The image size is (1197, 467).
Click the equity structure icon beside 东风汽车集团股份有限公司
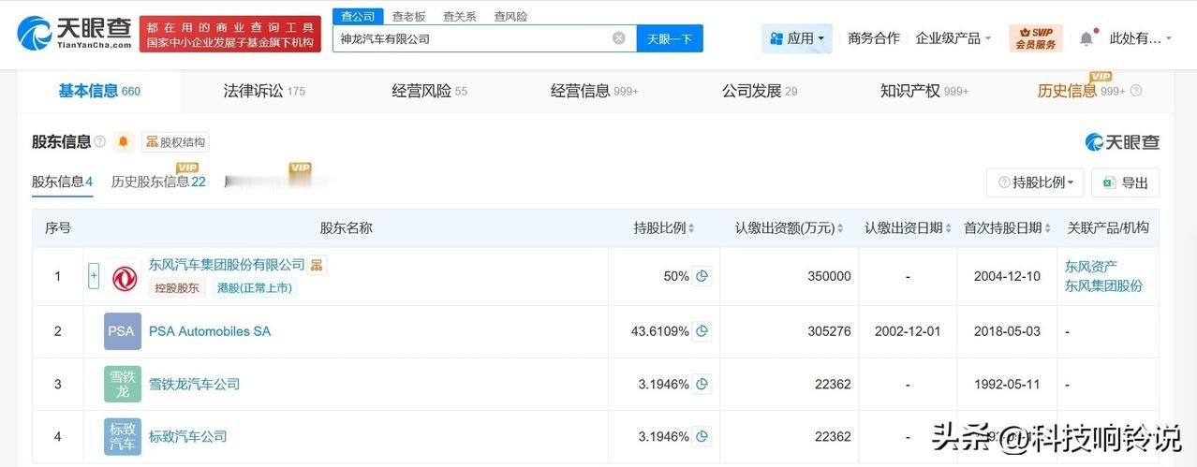[x=318, y=265]
